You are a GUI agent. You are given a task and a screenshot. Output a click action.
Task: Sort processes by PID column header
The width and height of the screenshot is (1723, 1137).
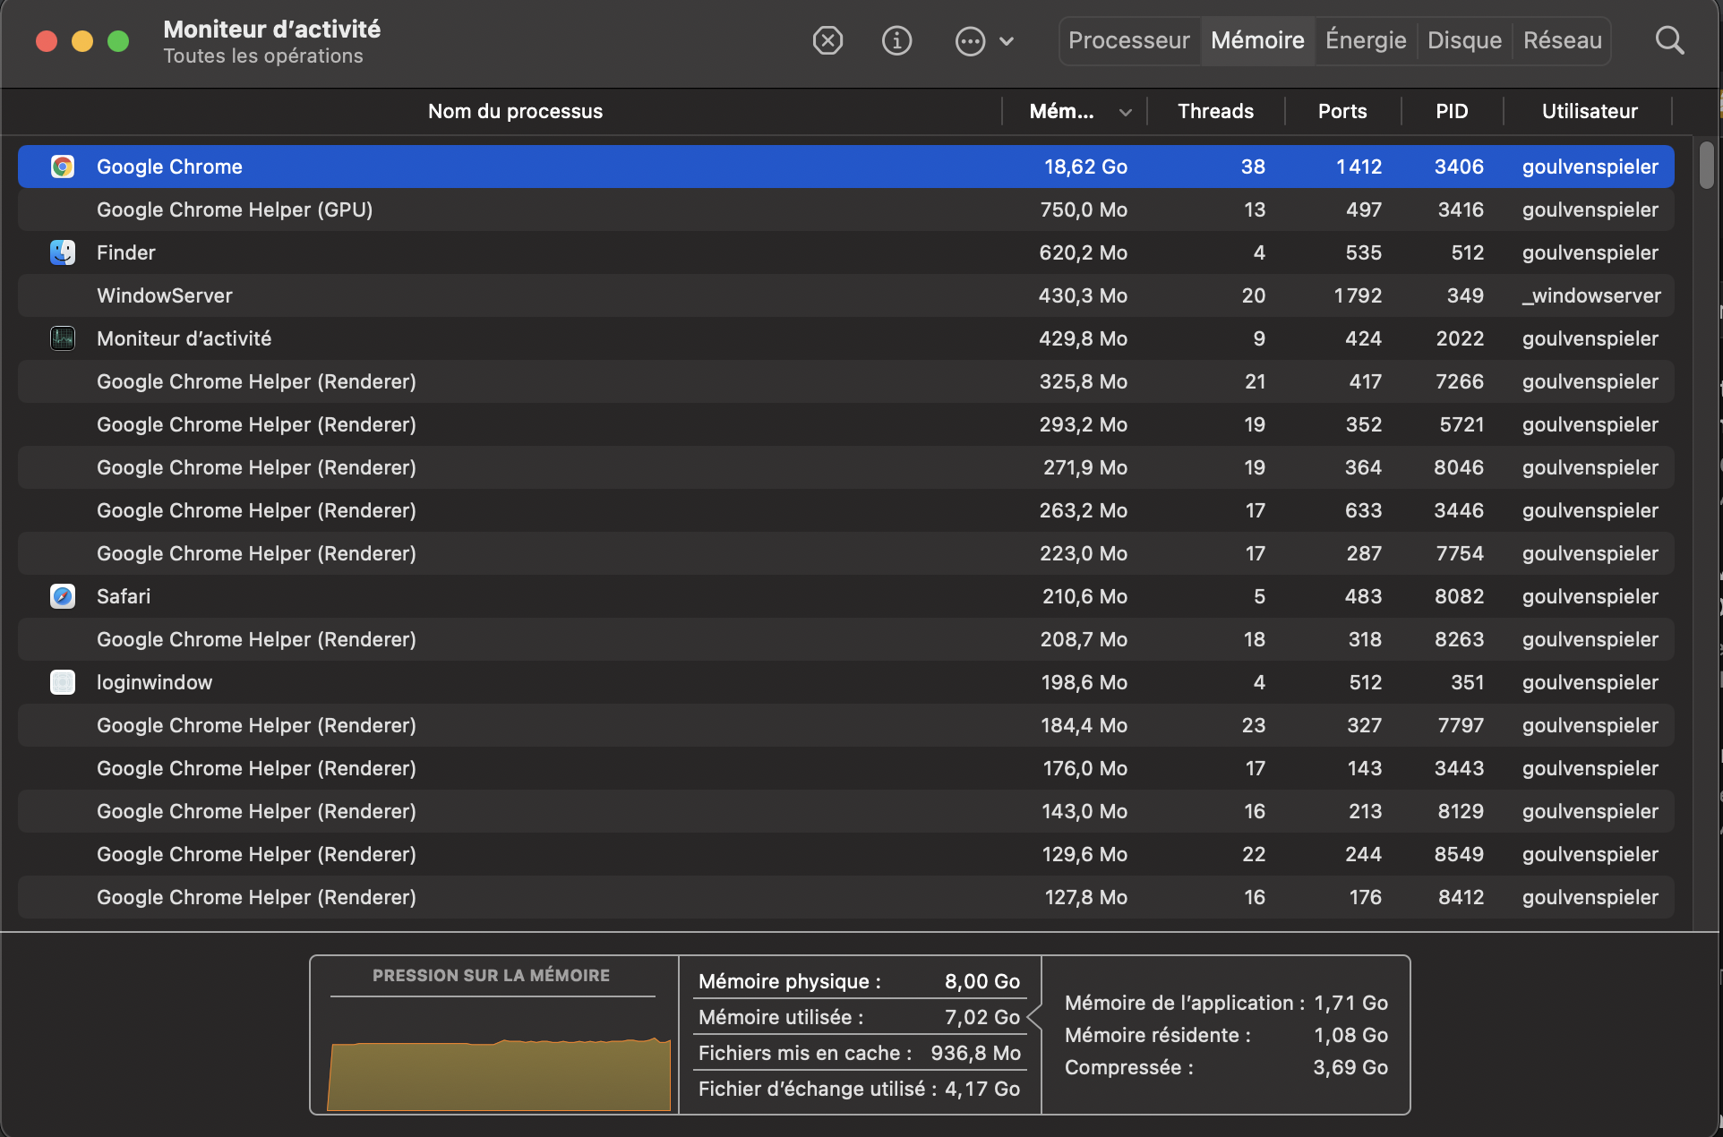coord(1451,111)
